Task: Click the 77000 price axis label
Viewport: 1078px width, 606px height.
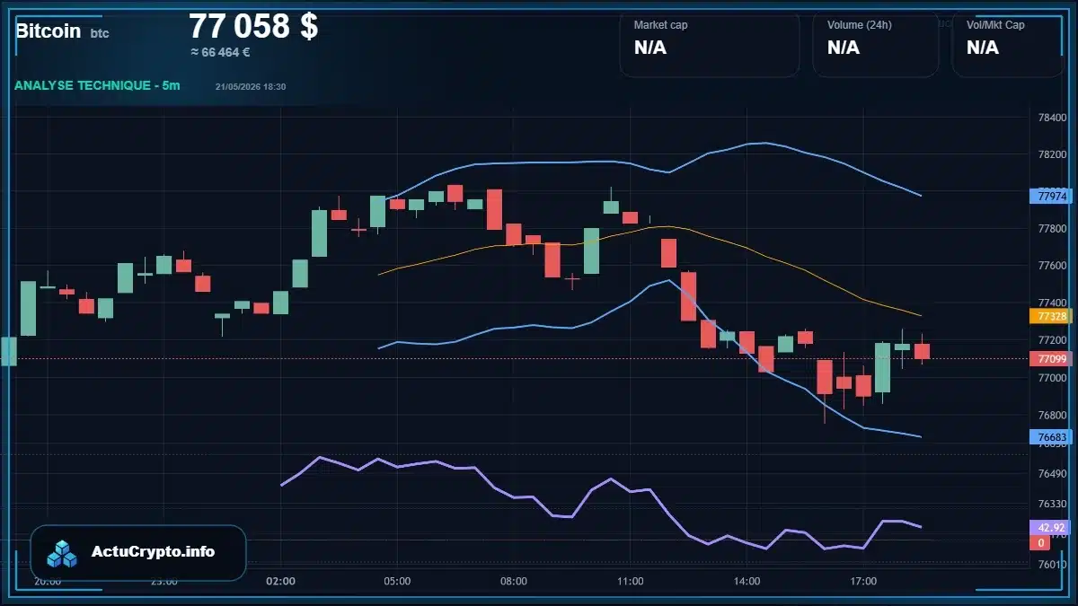Action: point(1052,378)
